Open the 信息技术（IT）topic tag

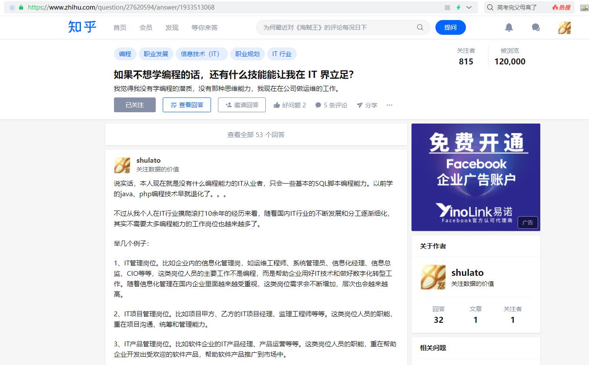point(201,54)
